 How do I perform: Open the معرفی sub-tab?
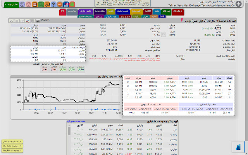point(145,16)
